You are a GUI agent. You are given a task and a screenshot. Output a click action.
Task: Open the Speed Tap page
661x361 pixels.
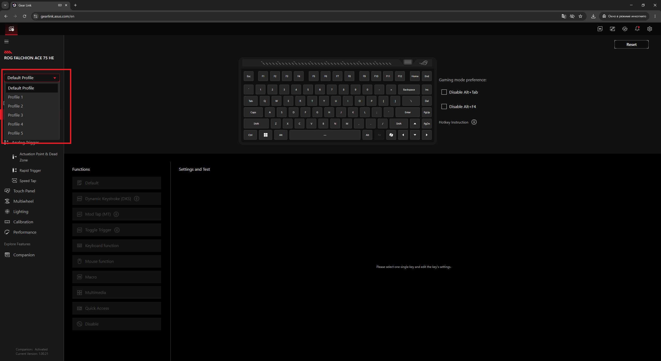[x=28, y=181]
